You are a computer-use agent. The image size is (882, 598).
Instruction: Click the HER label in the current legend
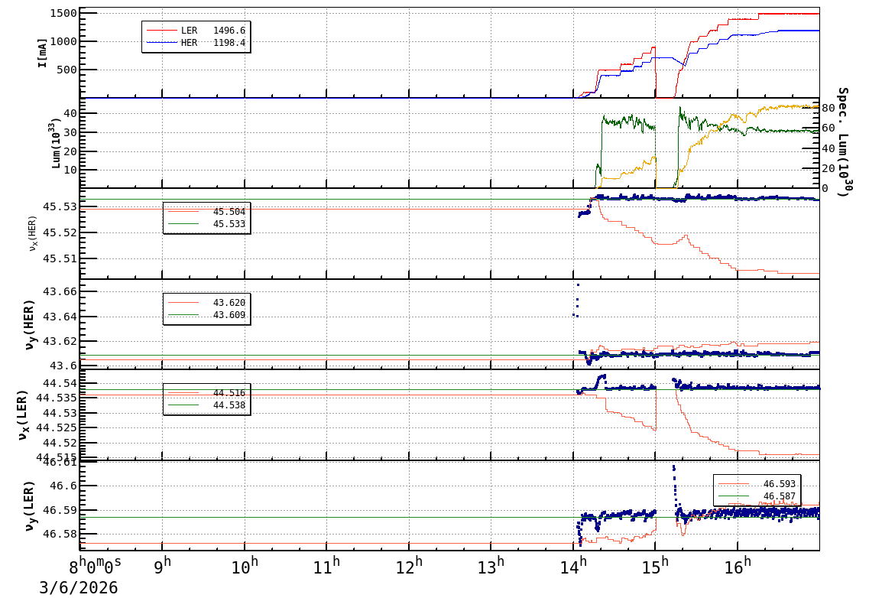click(x=189, y=43)
